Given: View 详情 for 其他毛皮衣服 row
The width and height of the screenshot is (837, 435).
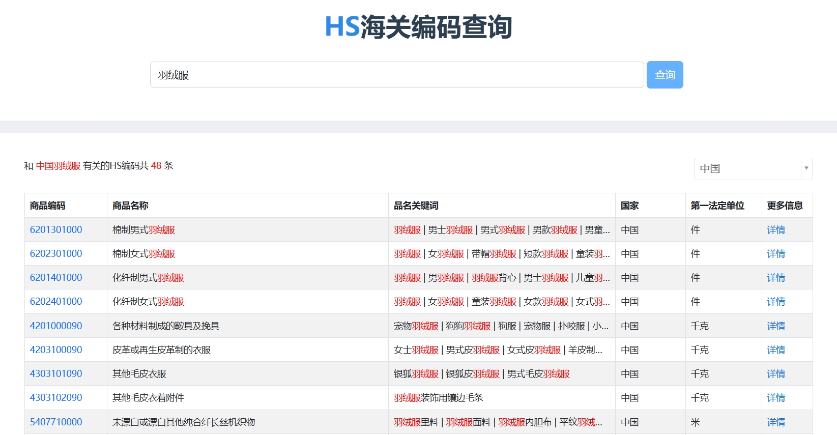Looking at the screenshot, I should coord(776,373).
